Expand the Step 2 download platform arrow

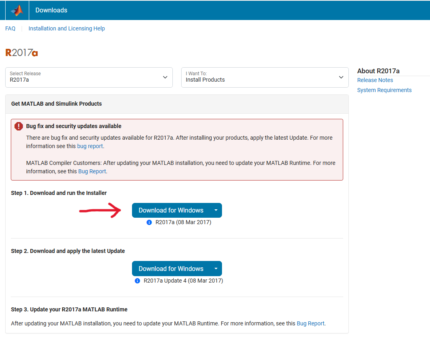(x=216, y=269)
